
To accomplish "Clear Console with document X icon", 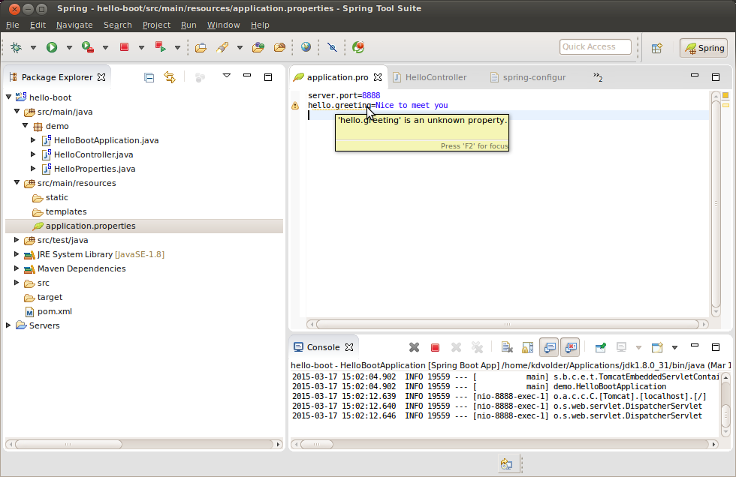I will (x=506, y=347).
